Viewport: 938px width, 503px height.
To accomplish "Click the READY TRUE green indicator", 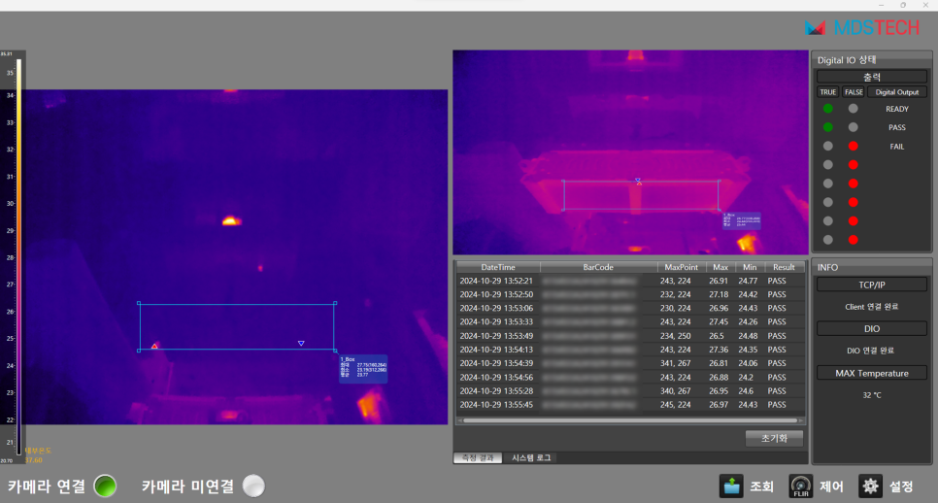I will (828, 109).
